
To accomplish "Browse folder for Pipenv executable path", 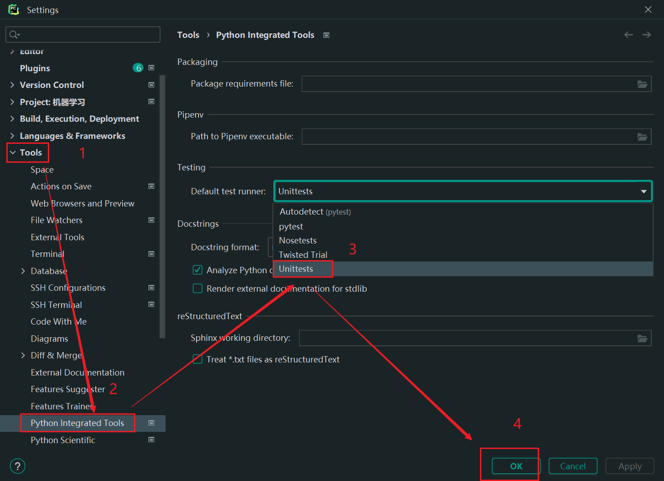I will 642,137.
